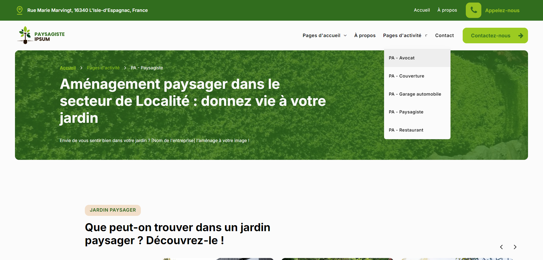Collapse the Pages d'activité dropdown menu
Image resolution: width=543 pixels, height=260 pixels.
point(426,36)
